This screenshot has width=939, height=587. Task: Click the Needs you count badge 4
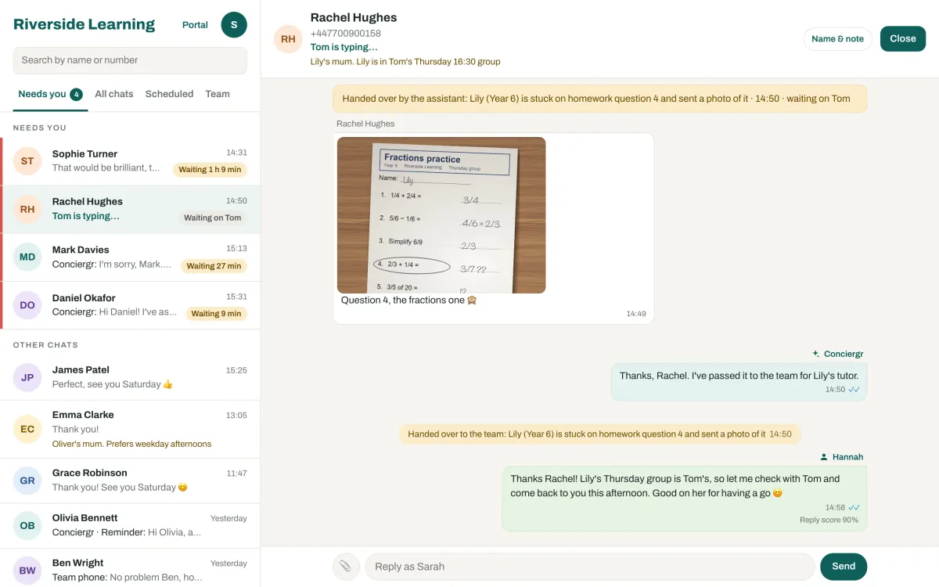point(76,95)
